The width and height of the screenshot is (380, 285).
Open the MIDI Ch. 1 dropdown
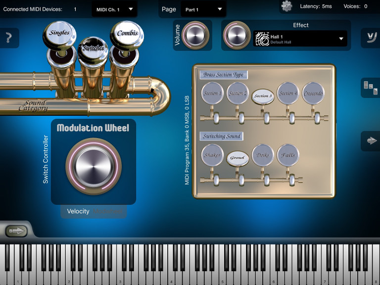(115, 9)
